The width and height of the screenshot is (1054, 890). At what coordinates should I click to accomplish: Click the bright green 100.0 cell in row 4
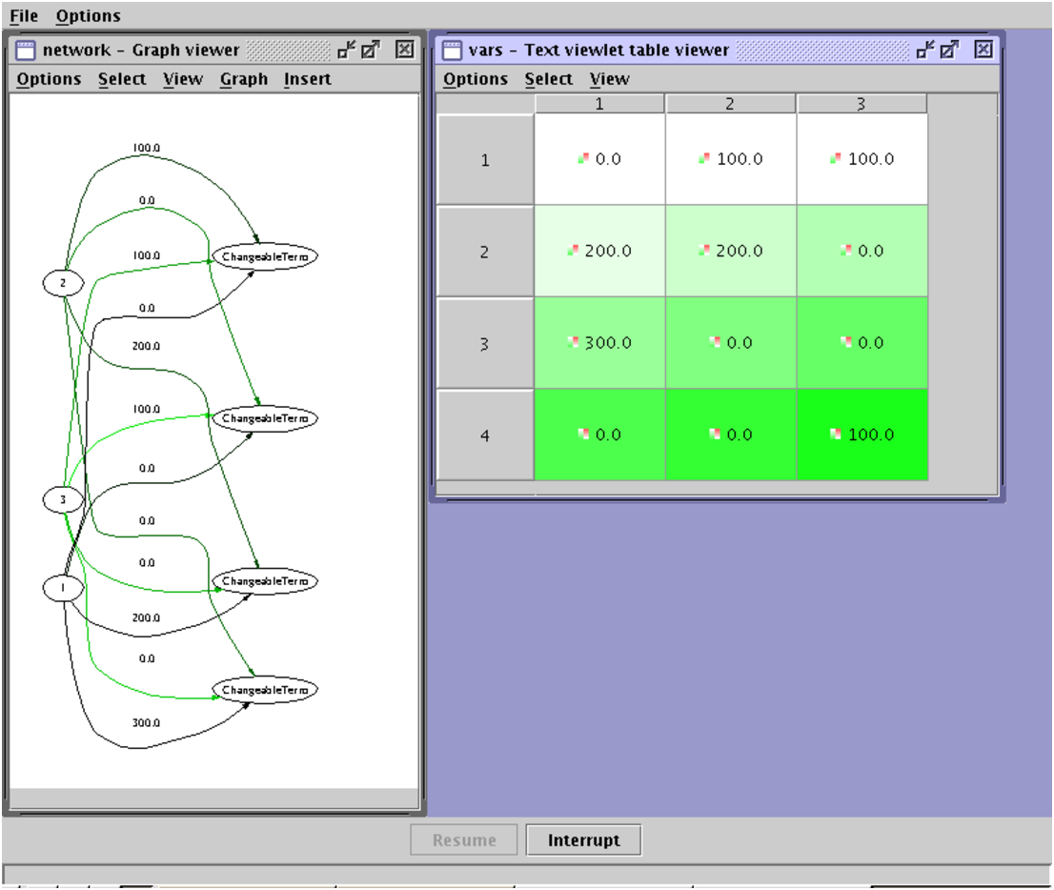tap(861, 435)
